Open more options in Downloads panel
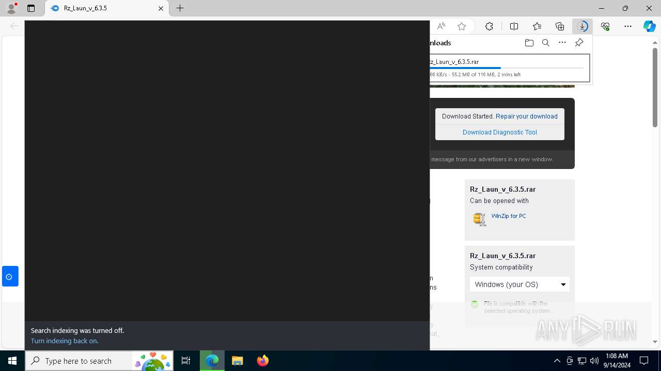661x371 pixels. [562, 43]
